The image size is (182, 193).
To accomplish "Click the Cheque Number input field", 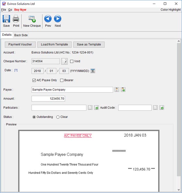I will 45,61.
